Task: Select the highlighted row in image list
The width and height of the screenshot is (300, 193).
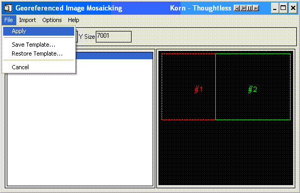Action: coord(114,56)
